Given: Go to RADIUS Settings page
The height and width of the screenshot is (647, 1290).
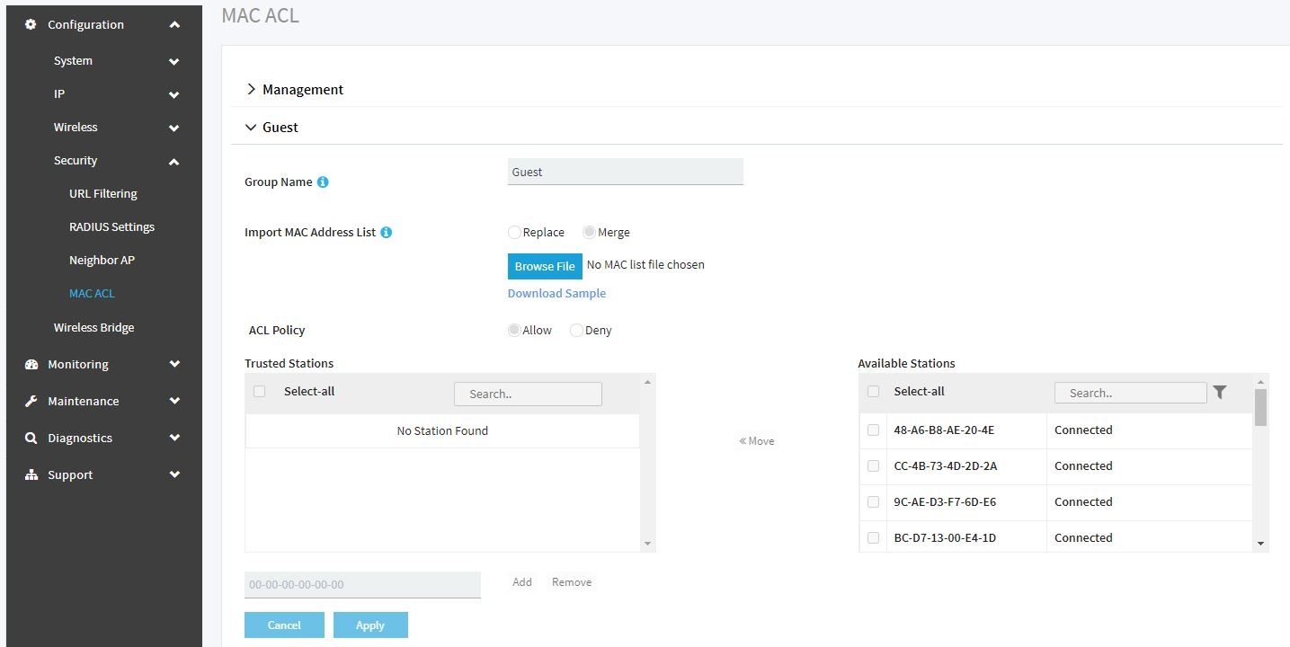Looking at the screenshot, I should (x=111, y=226).
